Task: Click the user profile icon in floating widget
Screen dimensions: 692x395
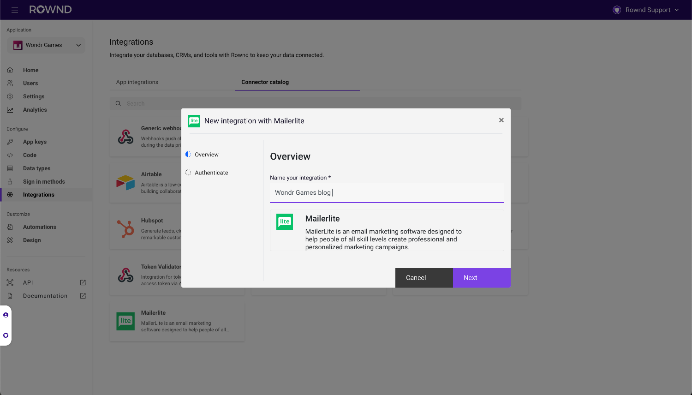Action: click(x=6, y=315)
